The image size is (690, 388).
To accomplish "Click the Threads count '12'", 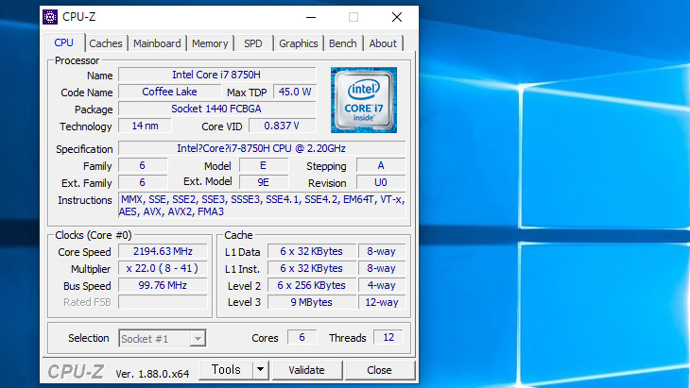I will 388,337.
